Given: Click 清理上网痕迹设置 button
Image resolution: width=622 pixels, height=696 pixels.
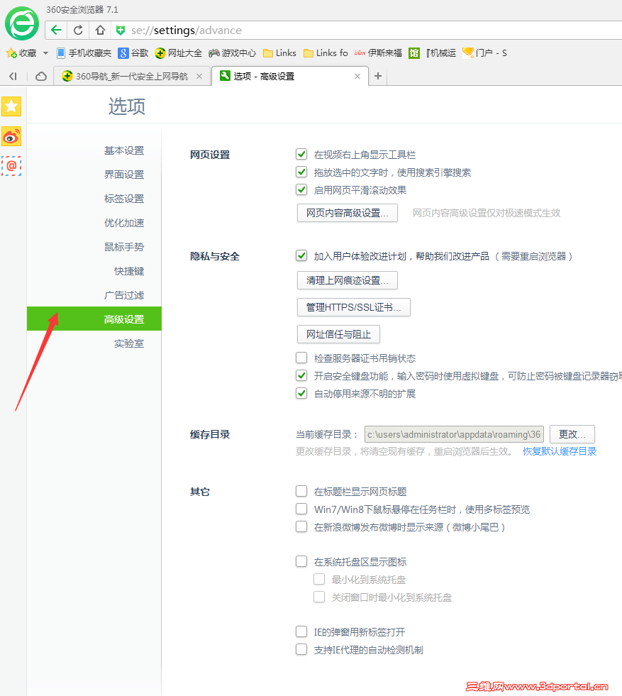Looking at the screenshot, I should (348, 280).
